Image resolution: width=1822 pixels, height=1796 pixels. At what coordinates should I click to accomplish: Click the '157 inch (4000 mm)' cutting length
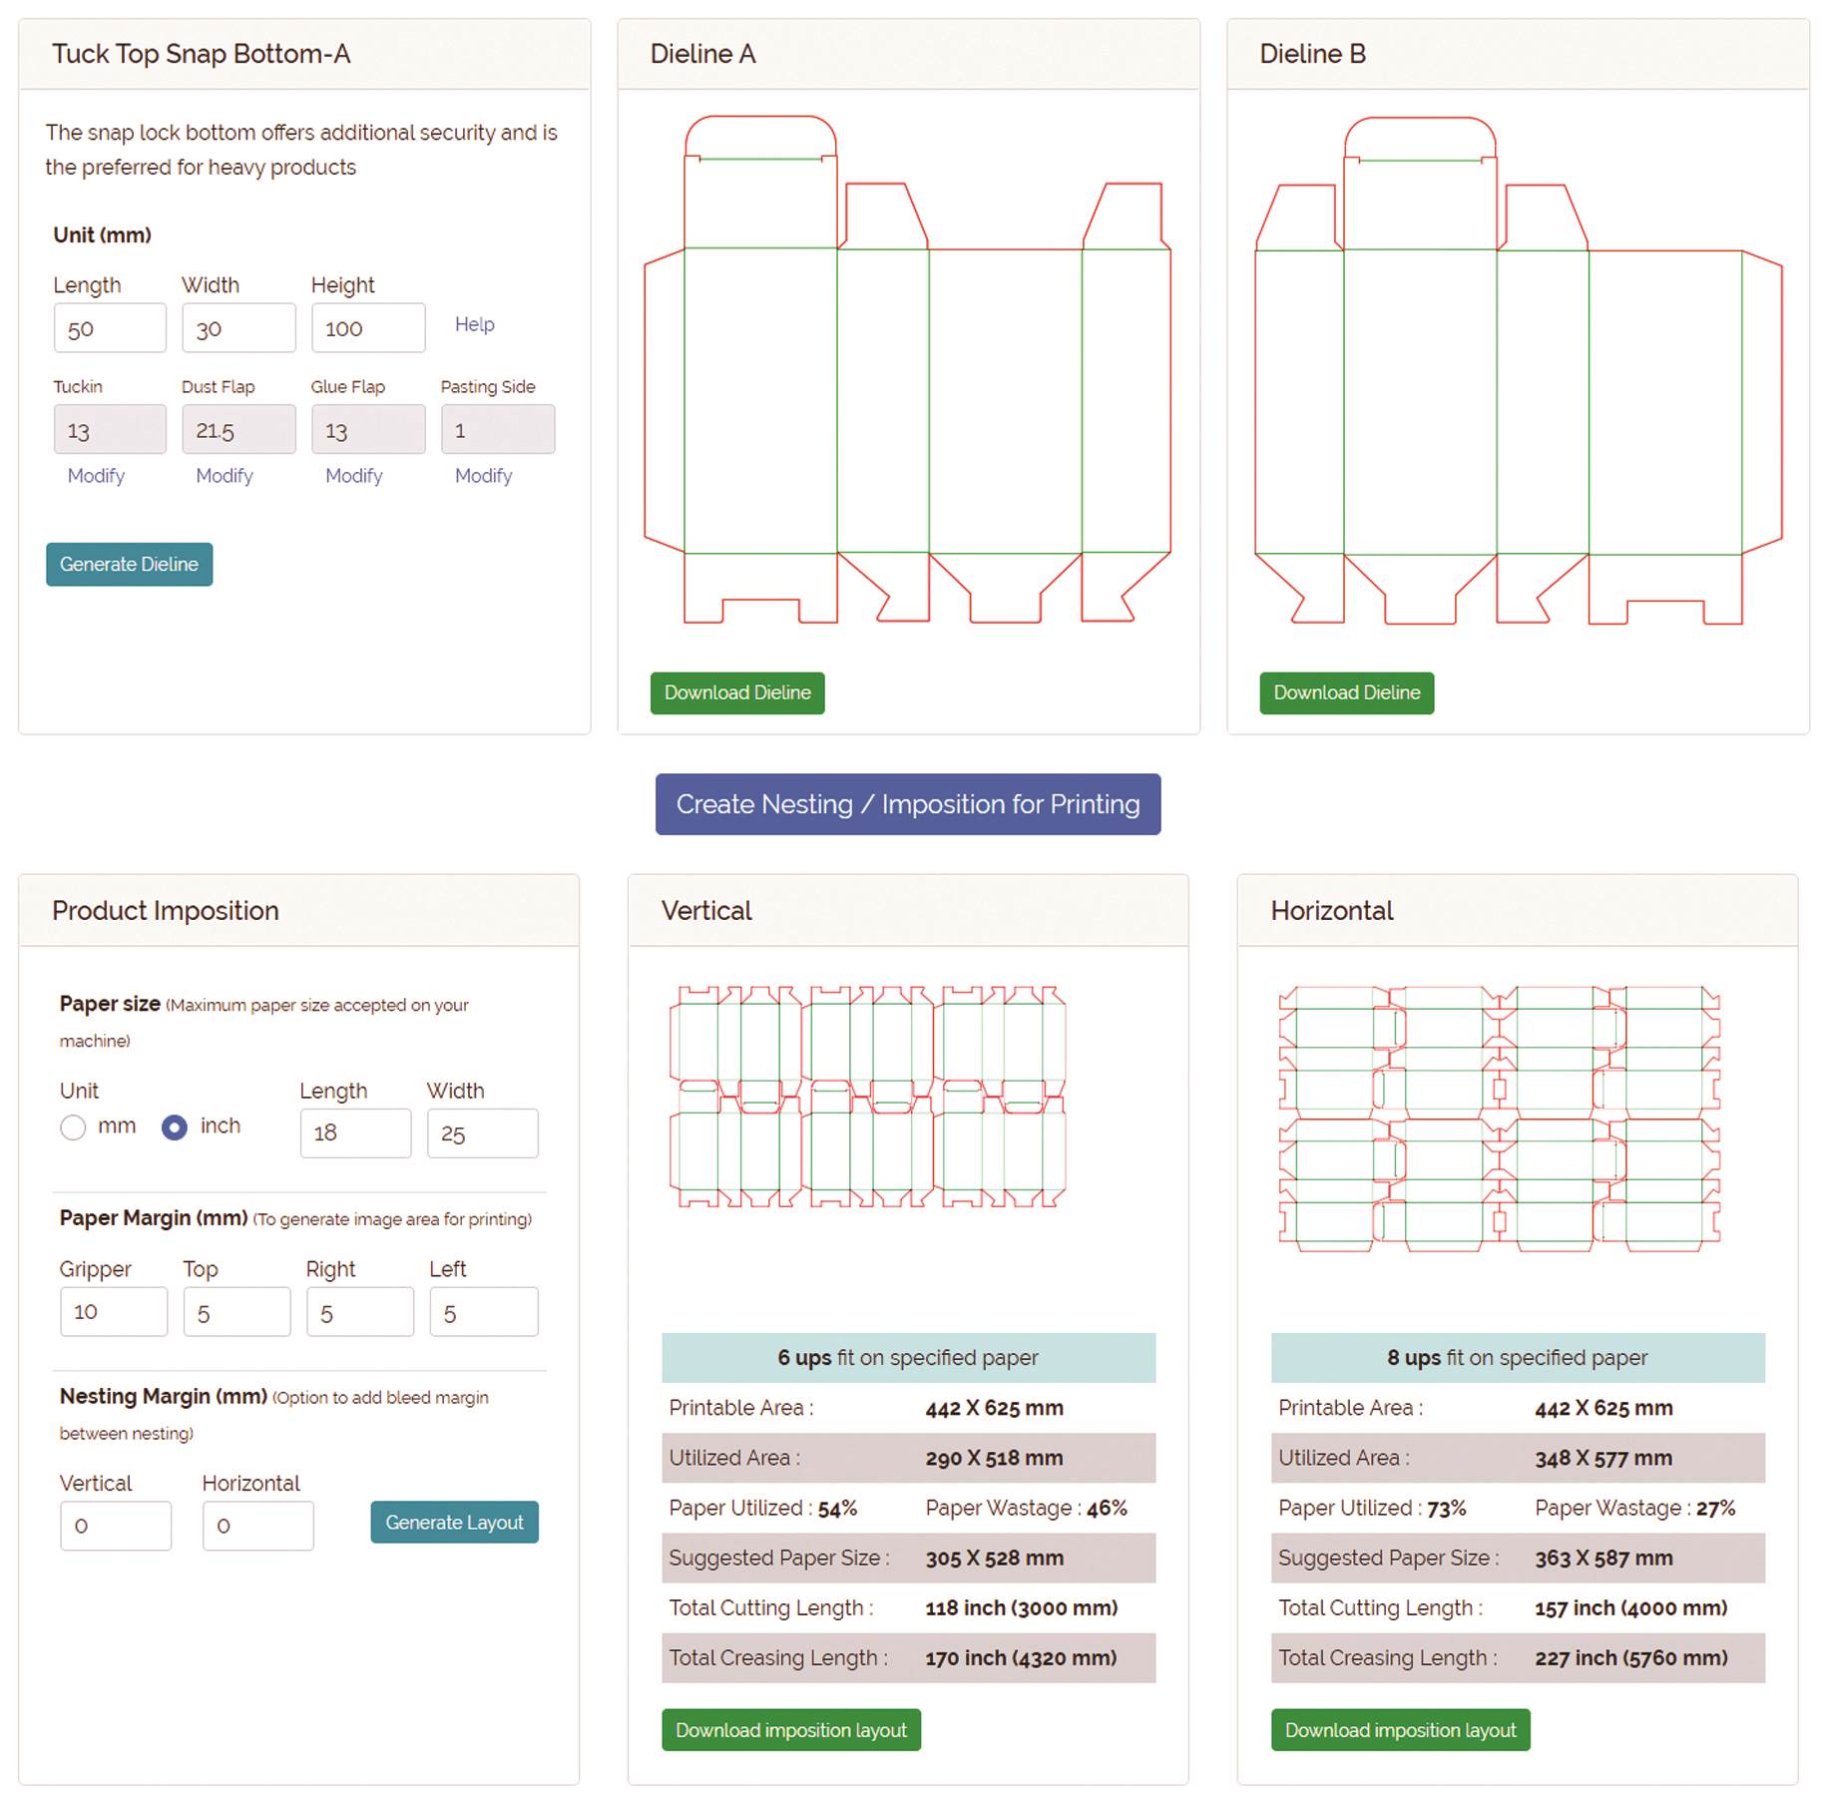coord(1631,1607)
